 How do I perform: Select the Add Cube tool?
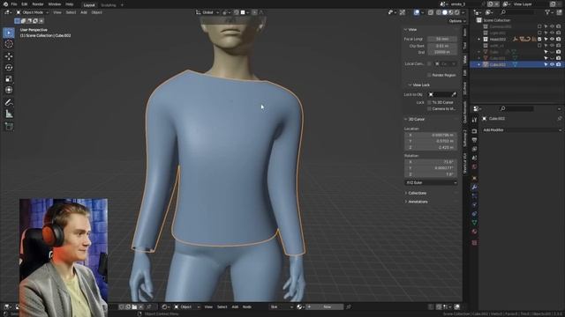pos(9,126)
